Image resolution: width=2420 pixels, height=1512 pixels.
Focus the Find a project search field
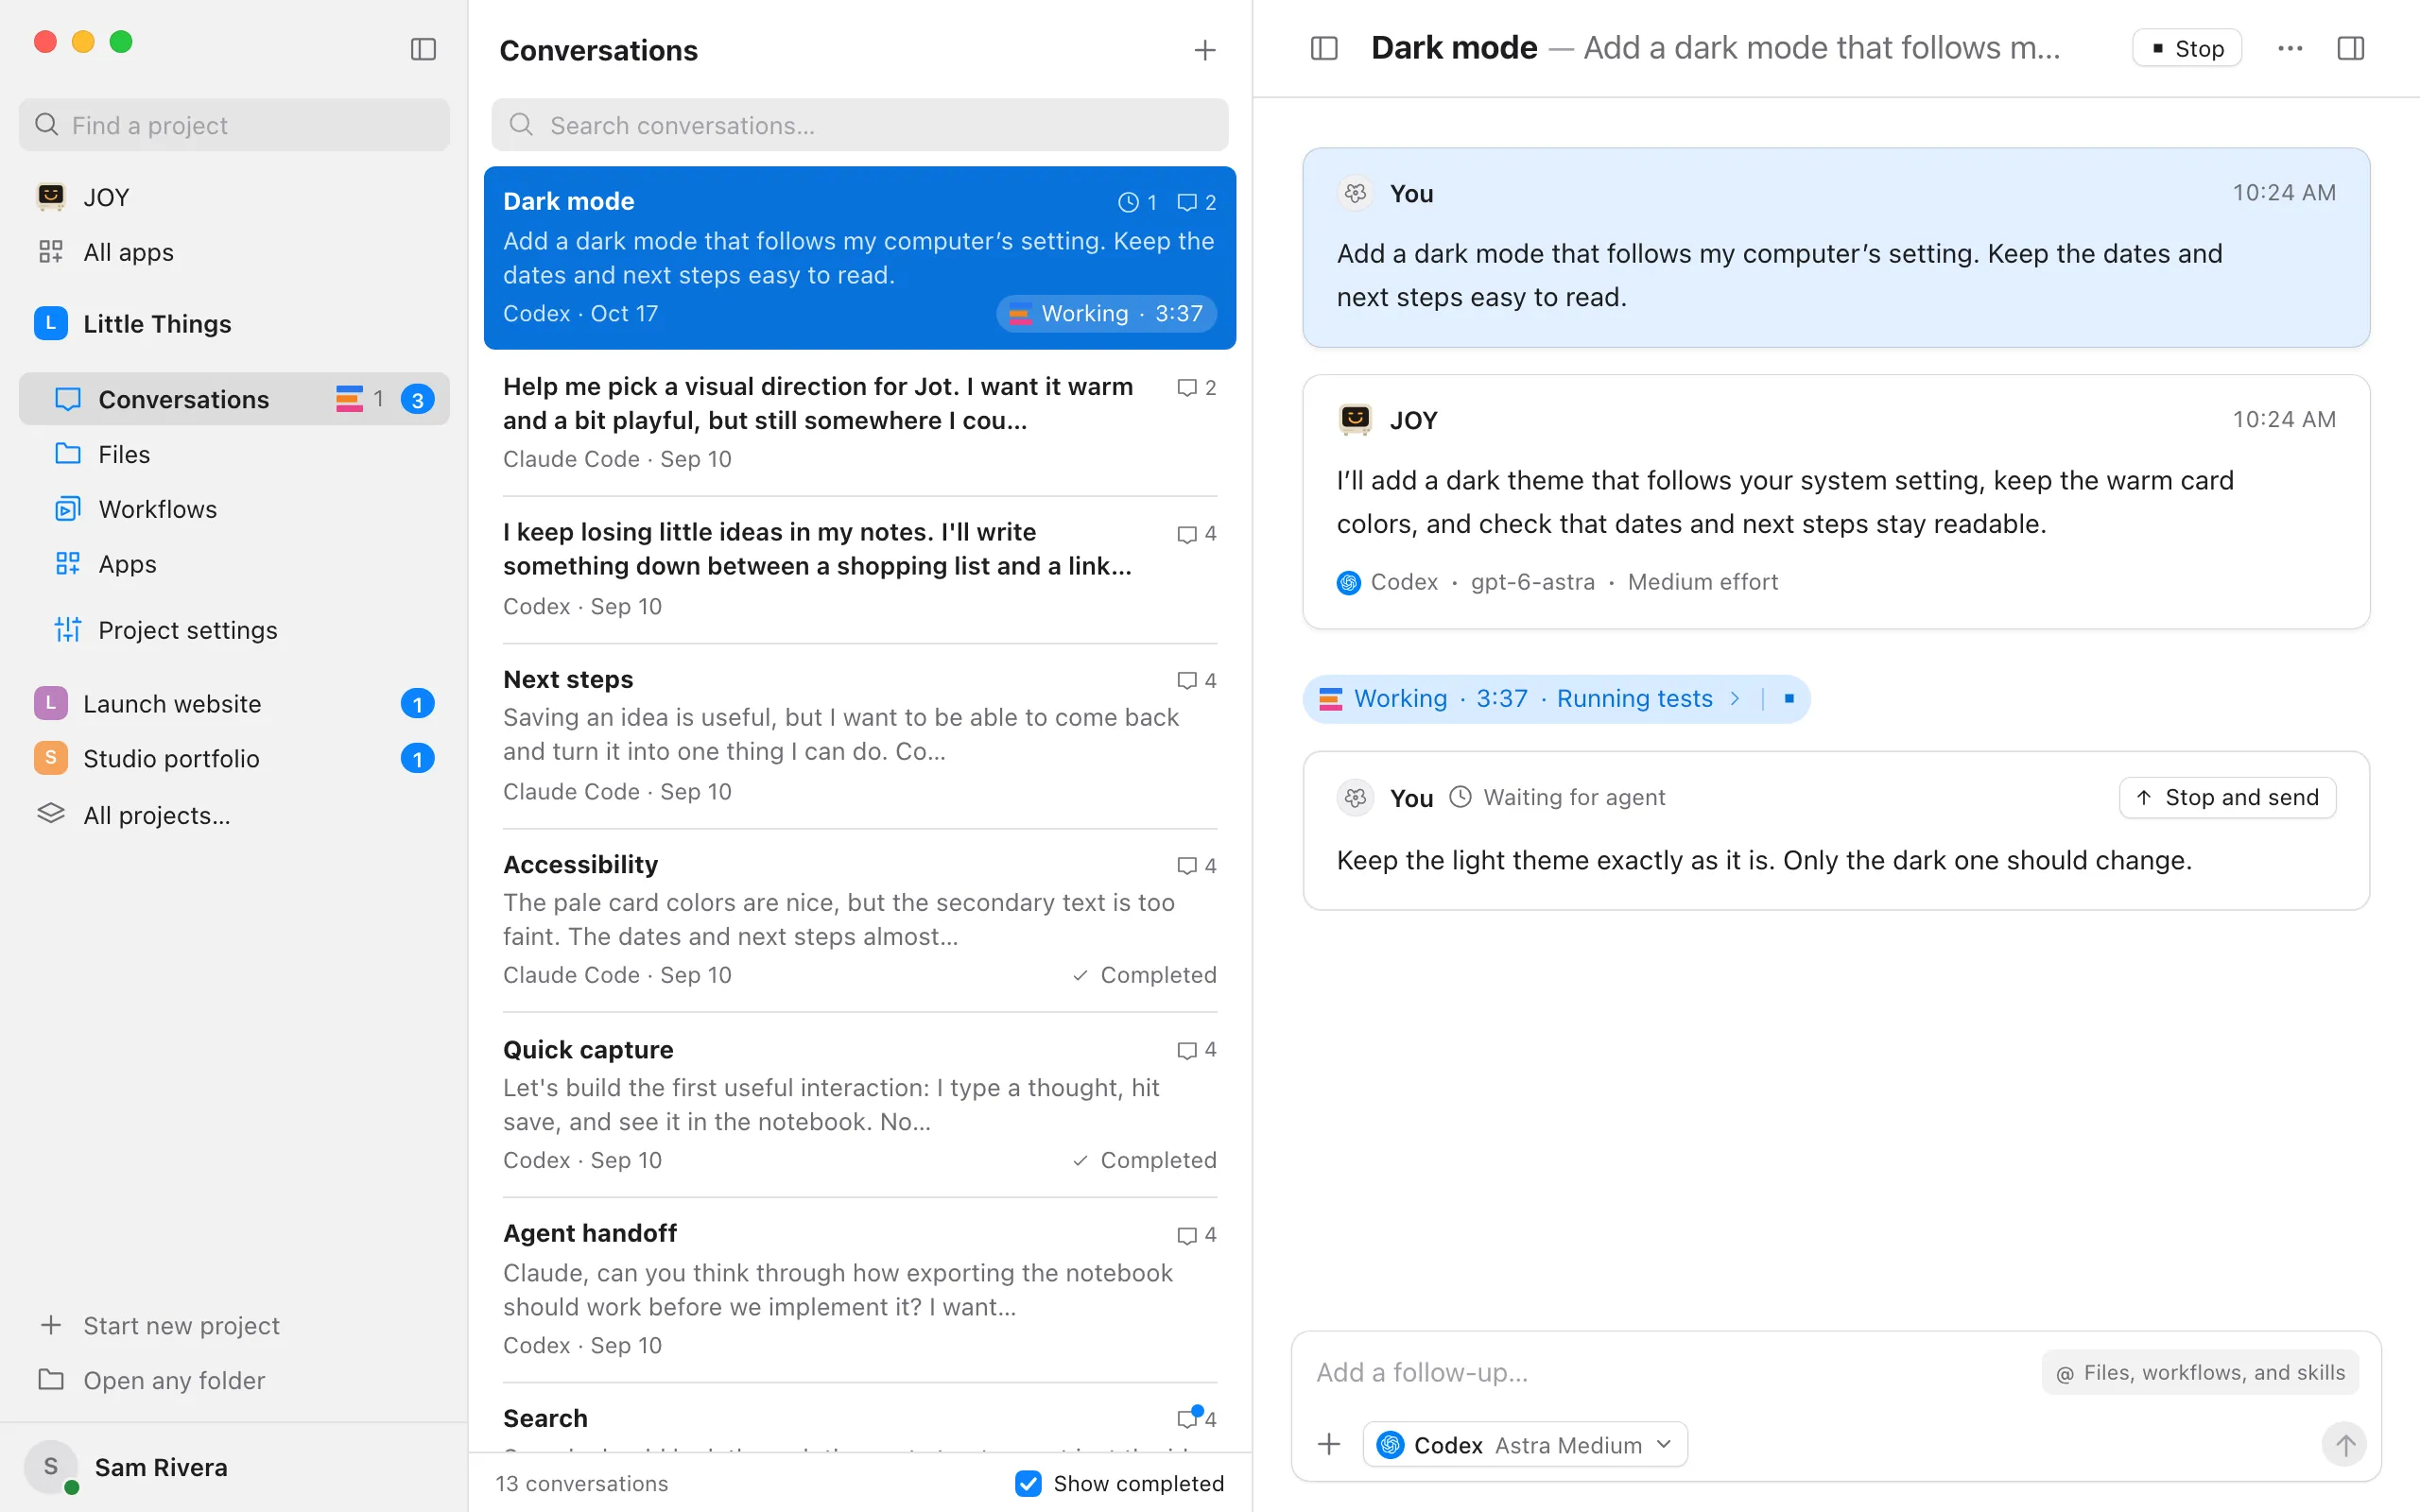(234, 125)
